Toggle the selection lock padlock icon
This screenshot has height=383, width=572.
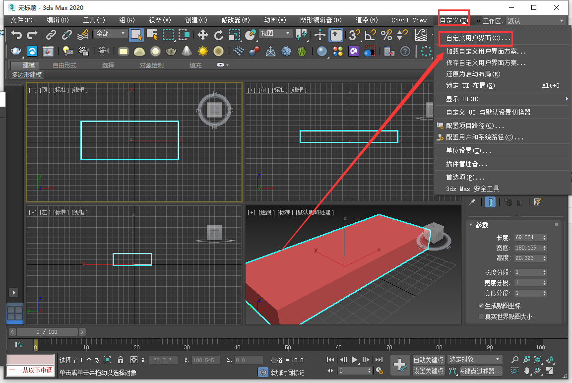point(121,360)
